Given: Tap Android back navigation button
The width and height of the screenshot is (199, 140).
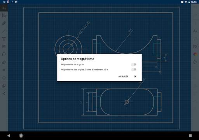Looking at the screenshot, I should [x=9, y=136].
